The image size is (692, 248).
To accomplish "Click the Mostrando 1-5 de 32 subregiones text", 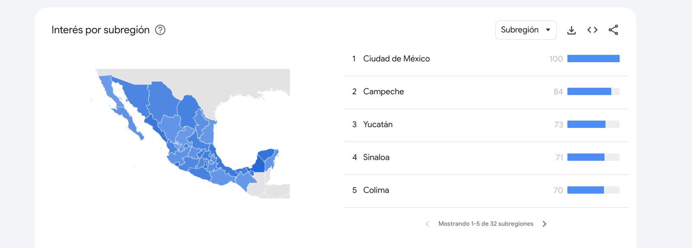I will coord(486,224).
